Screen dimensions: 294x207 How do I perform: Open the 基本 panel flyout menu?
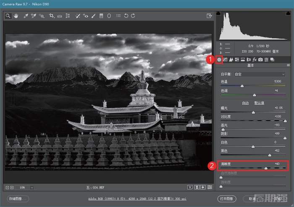[x=288, y=65]
